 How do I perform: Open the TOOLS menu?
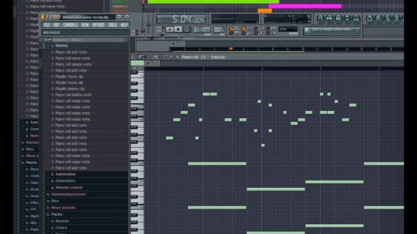coord(113,25)
